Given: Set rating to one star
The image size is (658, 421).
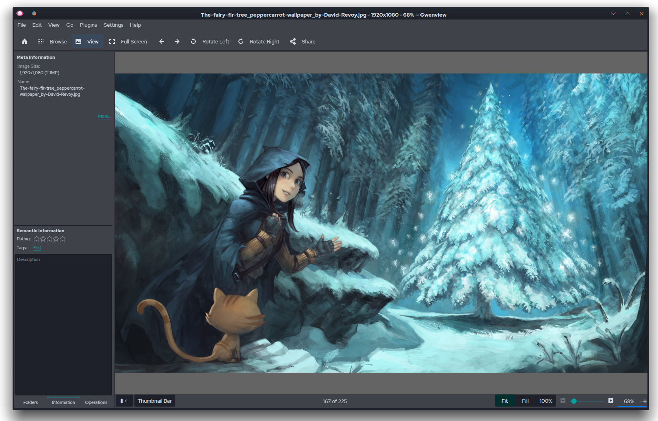Looking at the screenshot, I should 37,239.
